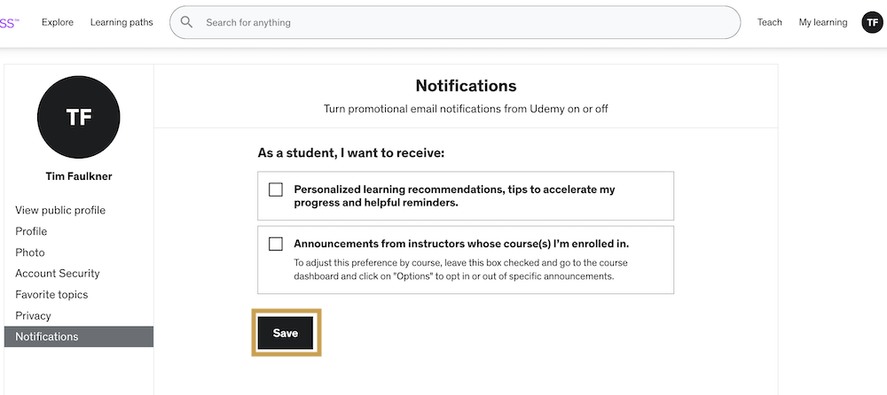Select View public profile in sidebar
Viewport: 887px width, 395px height.
tap(60, 210)
